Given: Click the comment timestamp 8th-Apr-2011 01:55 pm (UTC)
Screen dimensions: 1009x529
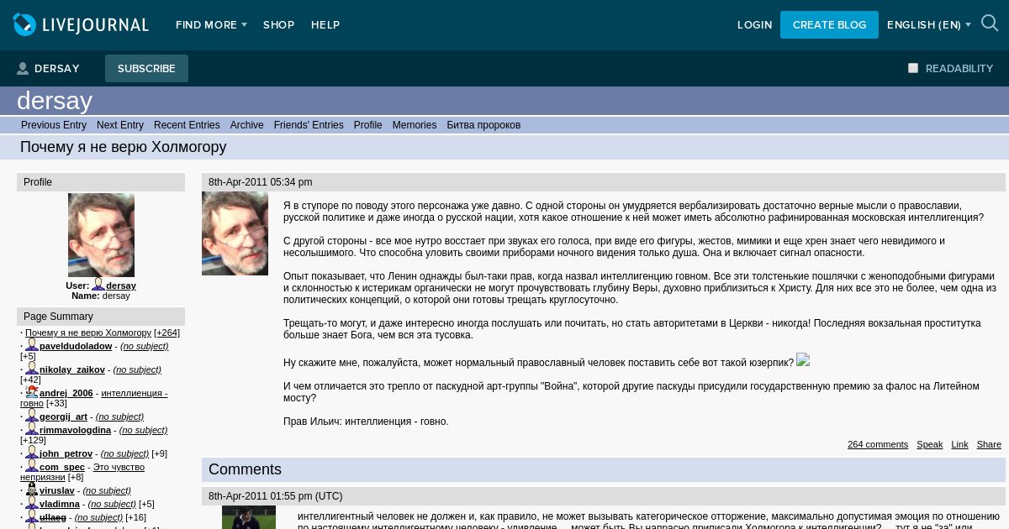Looking at the screenshot, I should [x=276, y=496].
